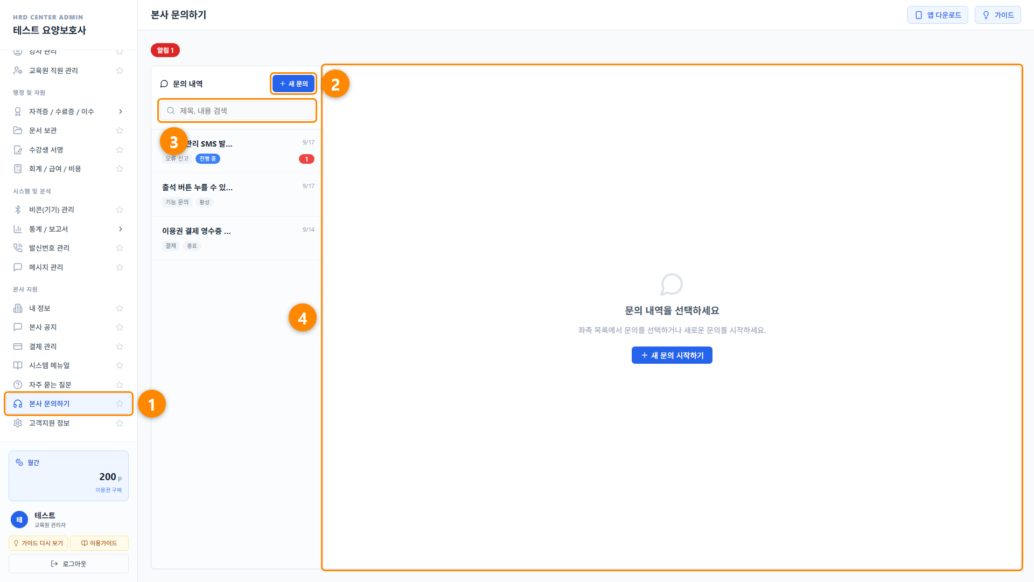
Task: Click the 회계 / 급여 / 비용 calculator icon
Action: (18, 169)
